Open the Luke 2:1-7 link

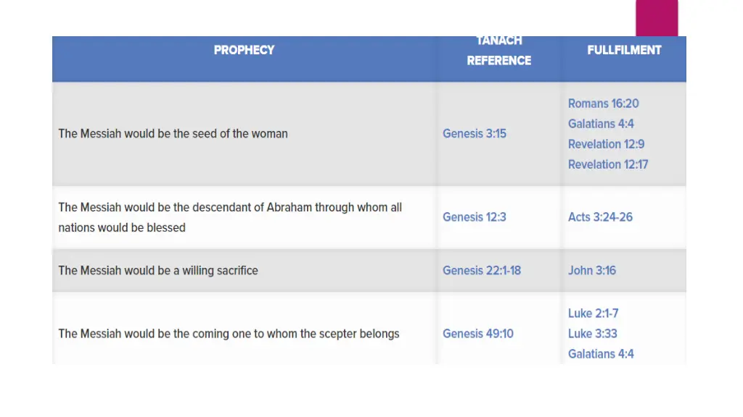tap(594, 313)
